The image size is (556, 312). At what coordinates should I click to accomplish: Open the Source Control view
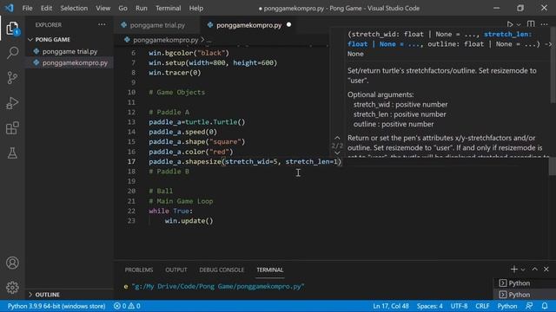(x=12, y=78)
